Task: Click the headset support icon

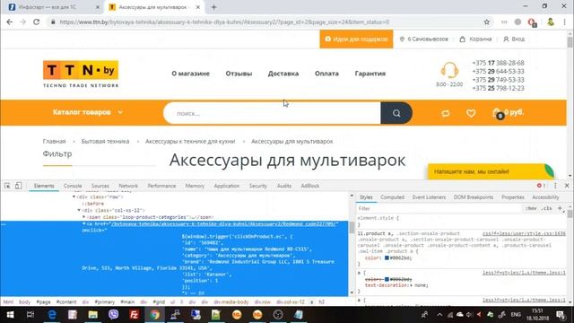Action: [449, 70]
